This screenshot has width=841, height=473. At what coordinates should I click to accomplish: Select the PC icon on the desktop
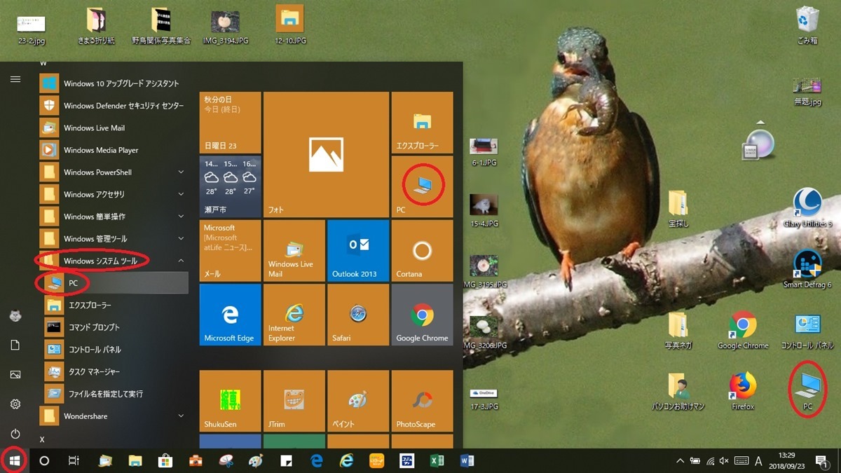(x=807, y=391)
